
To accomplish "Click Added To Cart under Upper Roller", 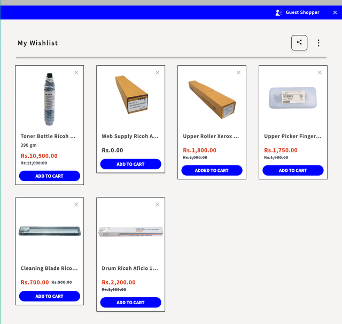I will [212, 170].
